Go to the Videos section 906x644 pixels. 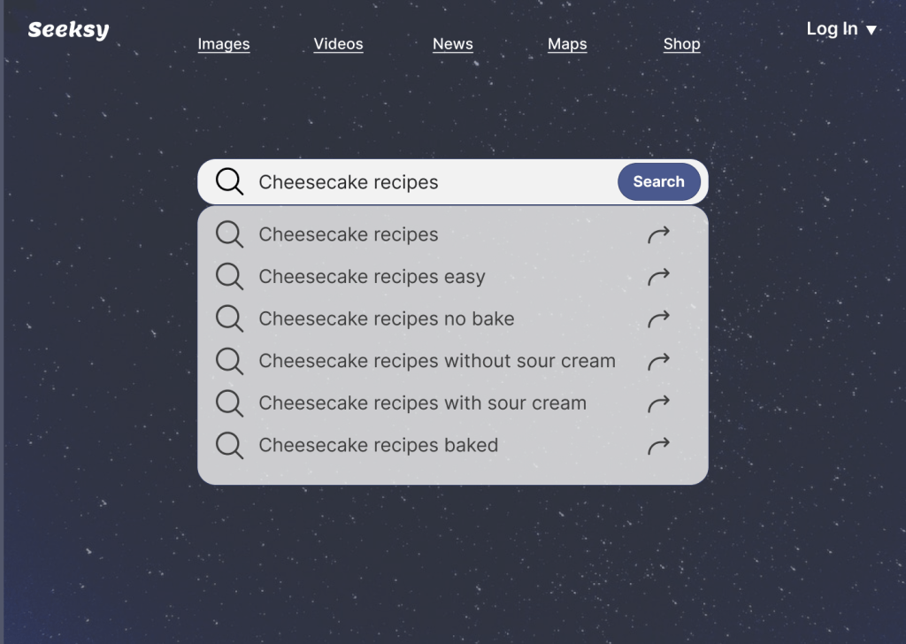coord(338,44)
